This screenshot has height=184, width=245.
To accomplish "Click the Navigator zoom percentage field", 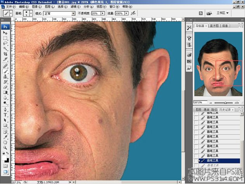I will 200,102.
